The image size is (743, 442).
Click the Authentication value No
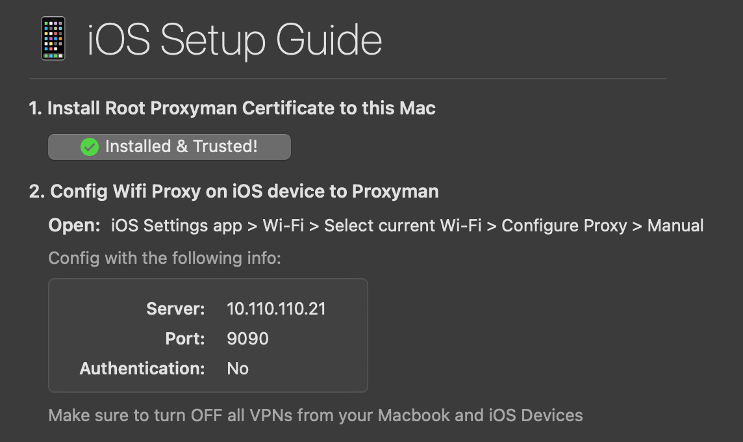[238, 369]
